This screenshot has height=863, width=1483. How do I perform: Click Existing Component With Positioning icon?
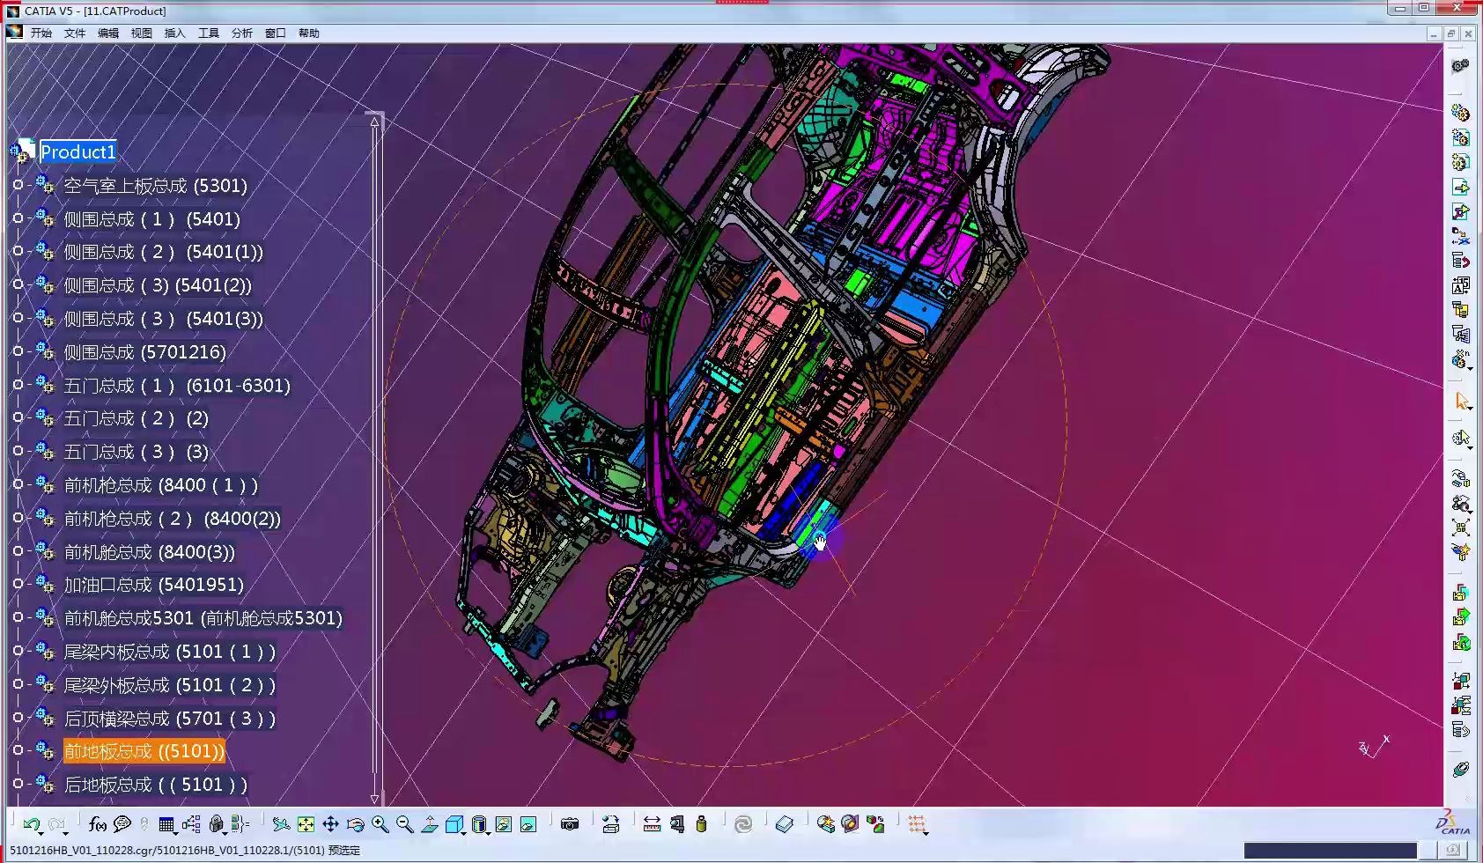click(x=1460, y=211)
